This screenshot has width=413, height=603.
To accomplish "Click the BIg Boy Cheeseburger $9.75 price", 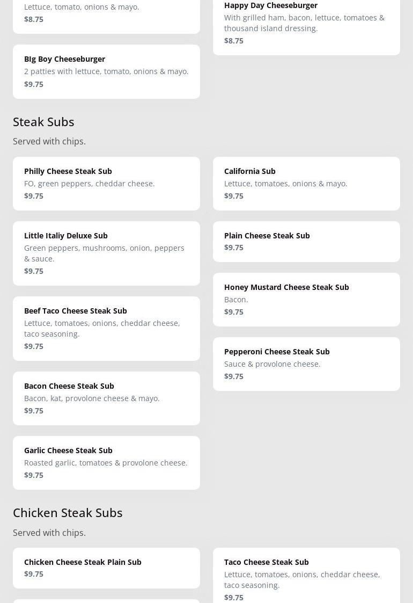I will click(34, 84).
